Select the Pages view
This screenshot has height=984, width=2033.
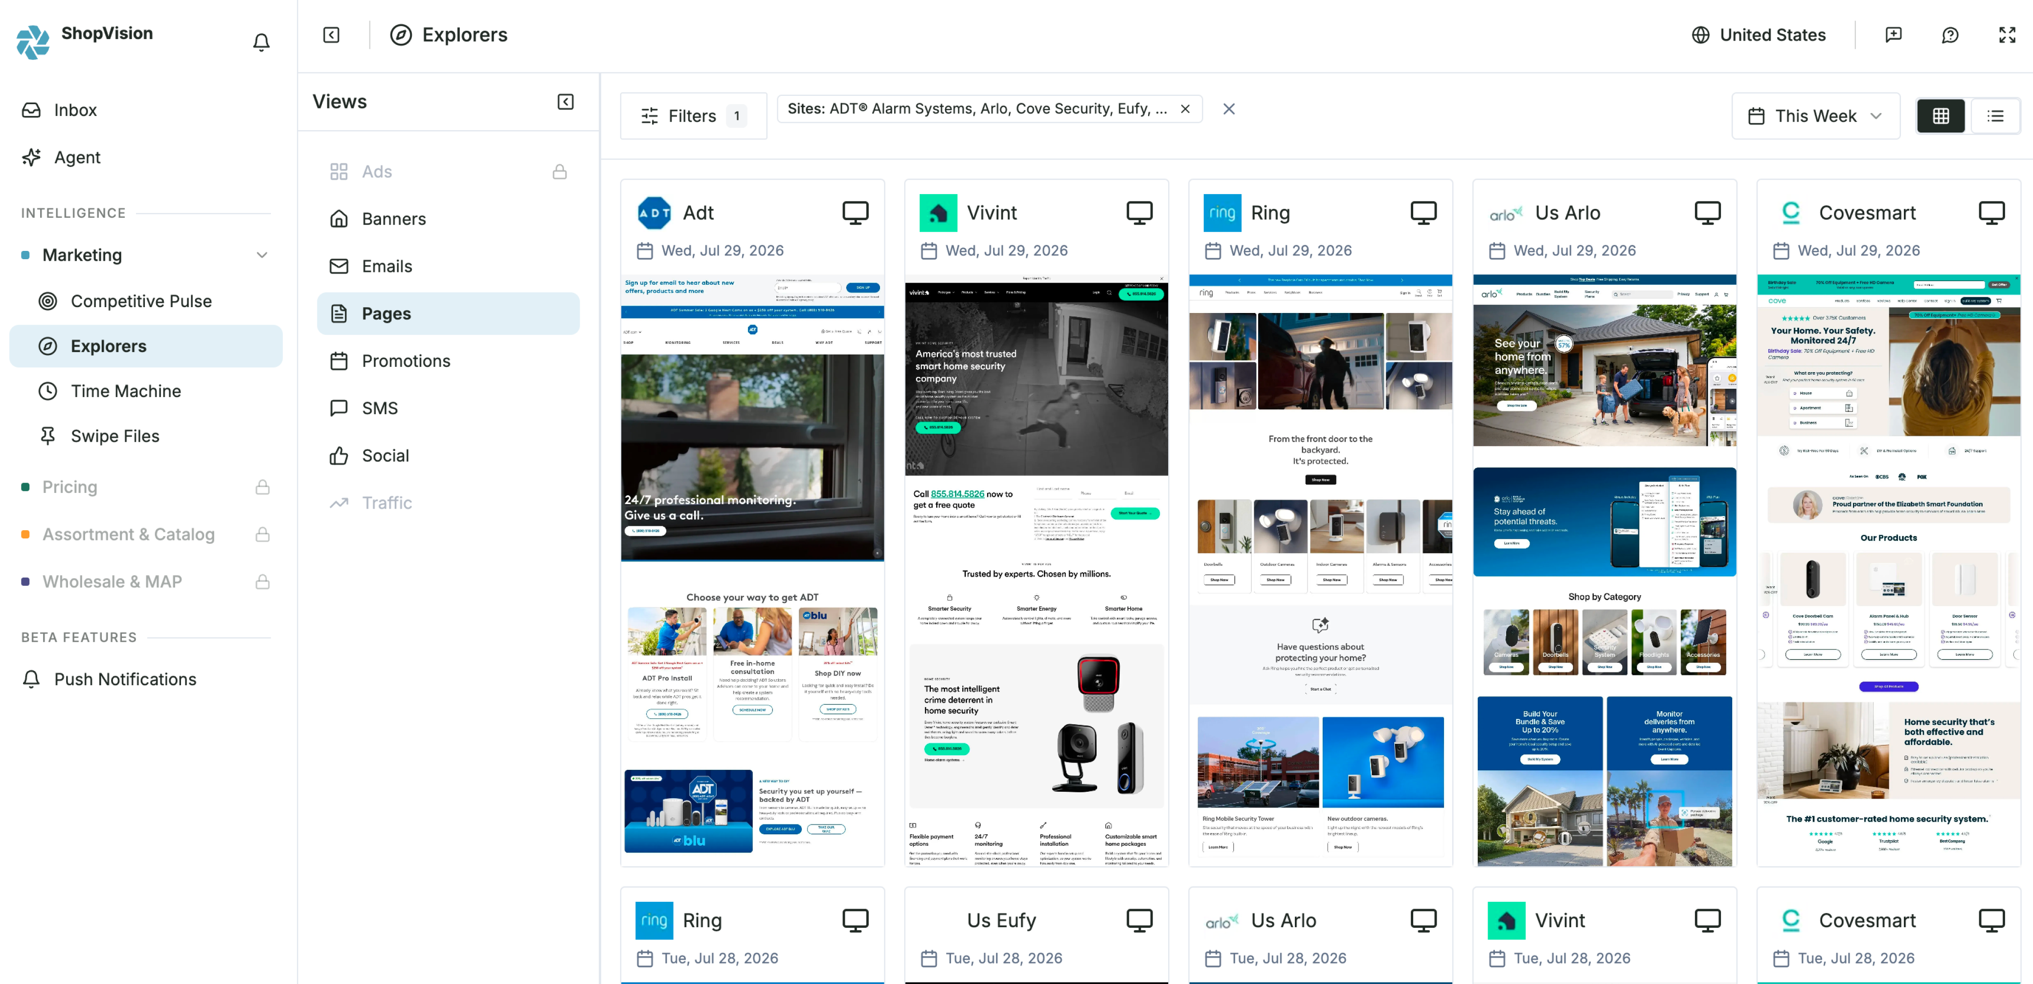pos(448,313)
